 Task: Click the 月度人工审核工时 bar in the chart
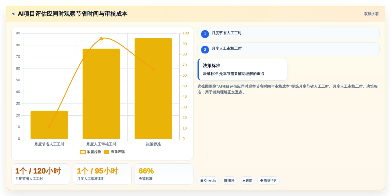click(101, 94)
